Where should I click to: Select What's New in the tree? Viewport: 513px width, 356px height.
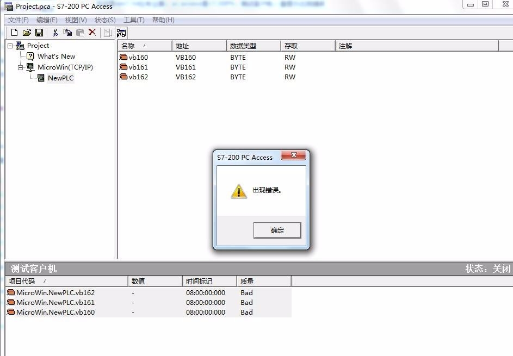pyautogui.click(x=56, y=56)
